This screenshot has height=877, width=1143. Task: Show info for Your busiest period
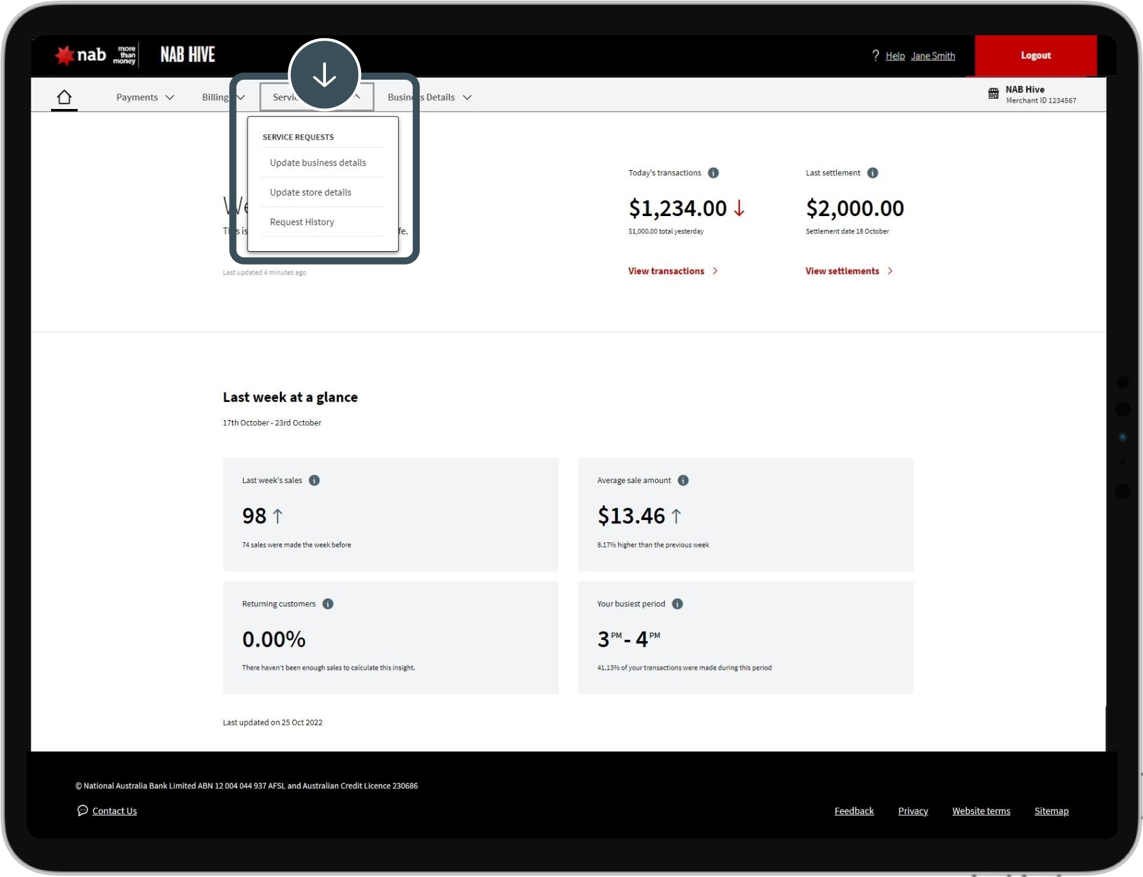pos(677,604)
